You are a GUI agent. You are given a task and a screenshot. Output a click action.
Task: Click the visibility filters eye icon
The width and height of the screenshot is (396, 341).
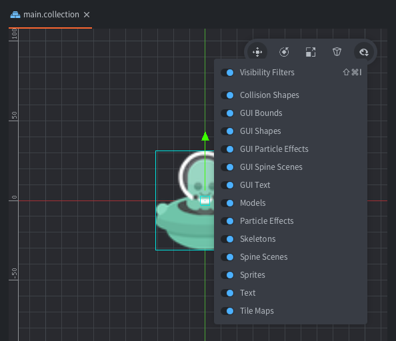click(x=364, y=52)
